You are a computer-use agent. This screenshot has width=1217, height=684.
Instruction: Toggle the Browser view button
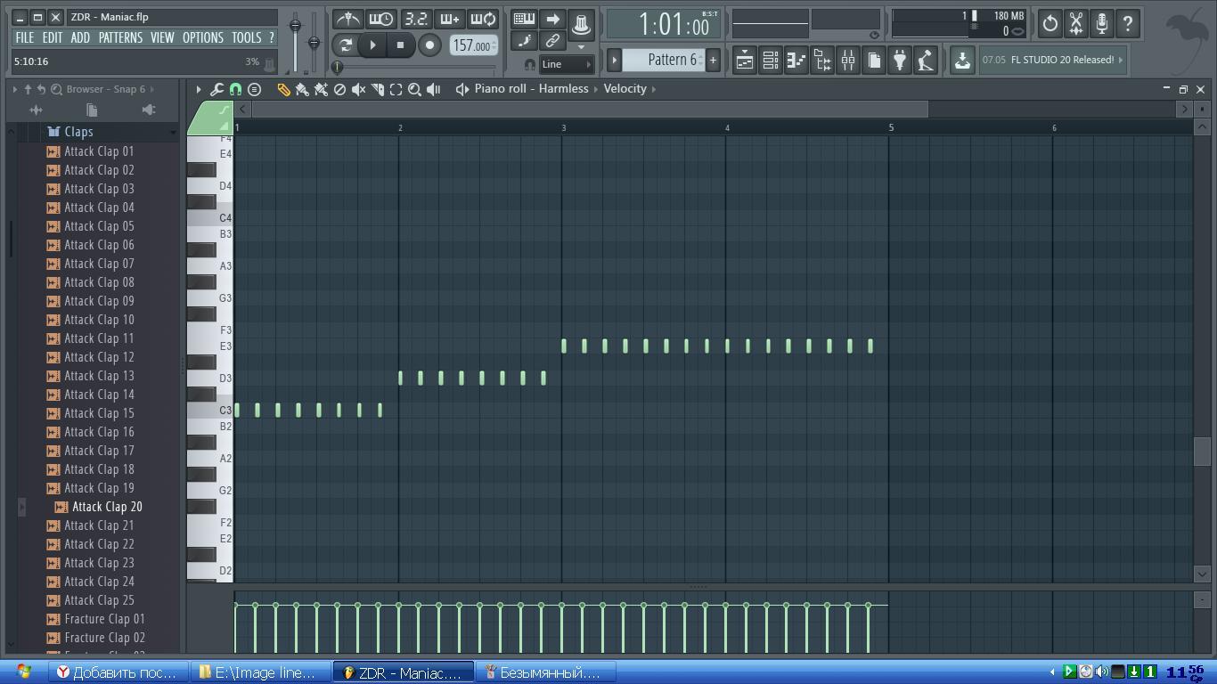tap(821, 61)
